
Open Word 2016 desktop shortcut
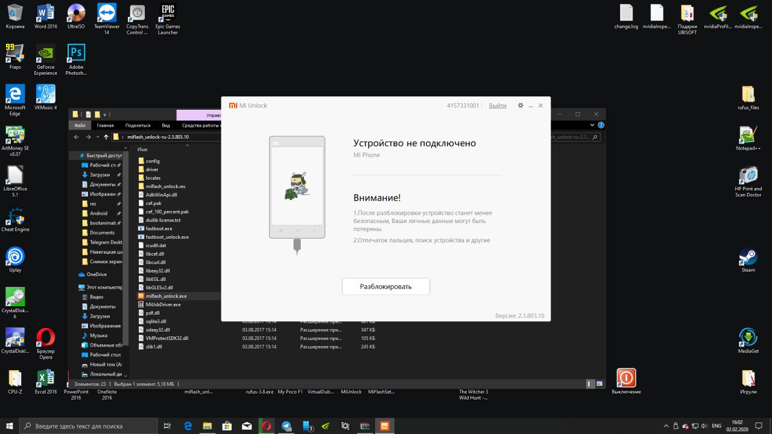[46, 16]
